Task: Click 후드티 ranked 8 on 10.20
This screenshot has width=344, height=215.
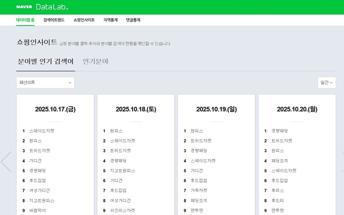Action: pos(277,200)
